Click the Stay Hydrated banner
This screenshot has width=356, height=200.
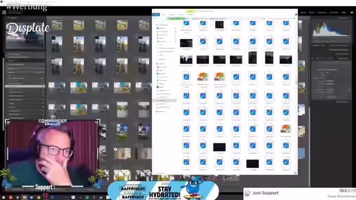[163, 190]
